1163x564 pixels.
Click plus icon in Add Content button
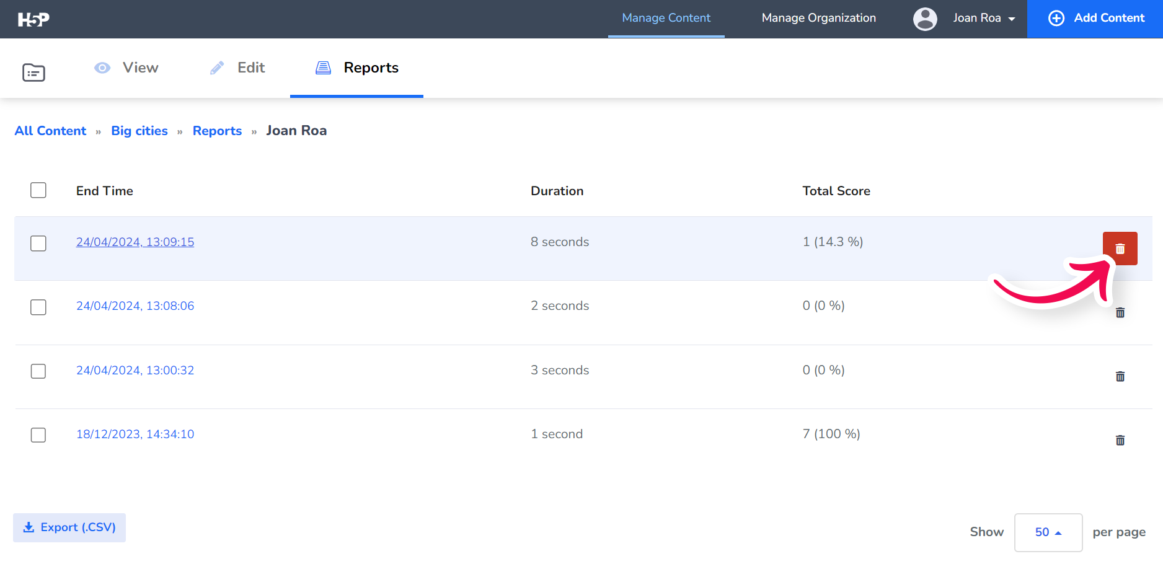click(1056, 18)
